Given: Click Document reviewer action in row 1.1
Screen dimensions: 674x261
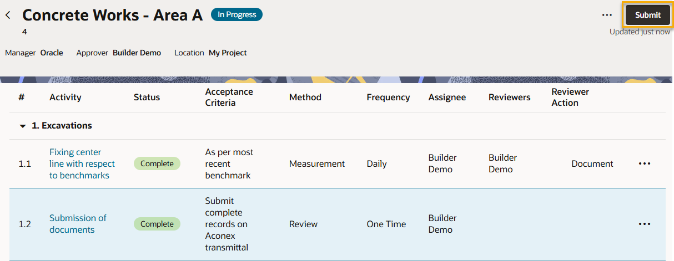Looking at the screenshot, I should coord(592,164).
